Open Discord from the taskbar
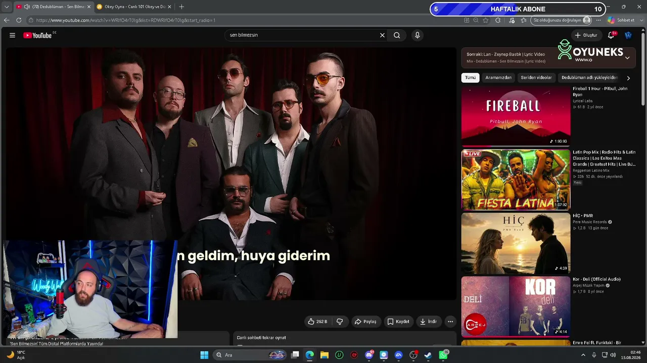Image resolution: width=647 pixels, height=363 pixels. 369,355
